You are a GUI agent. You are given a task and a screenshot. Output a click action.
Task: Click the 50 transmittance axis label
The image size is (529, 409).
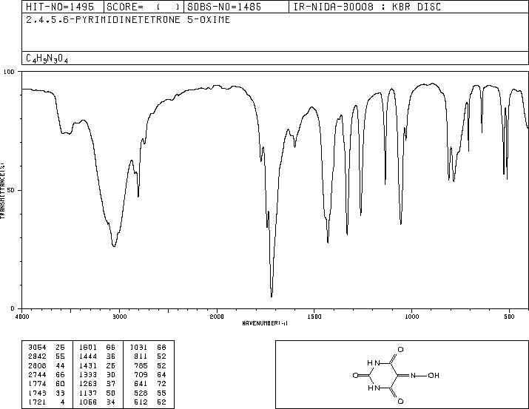[11, 190]
